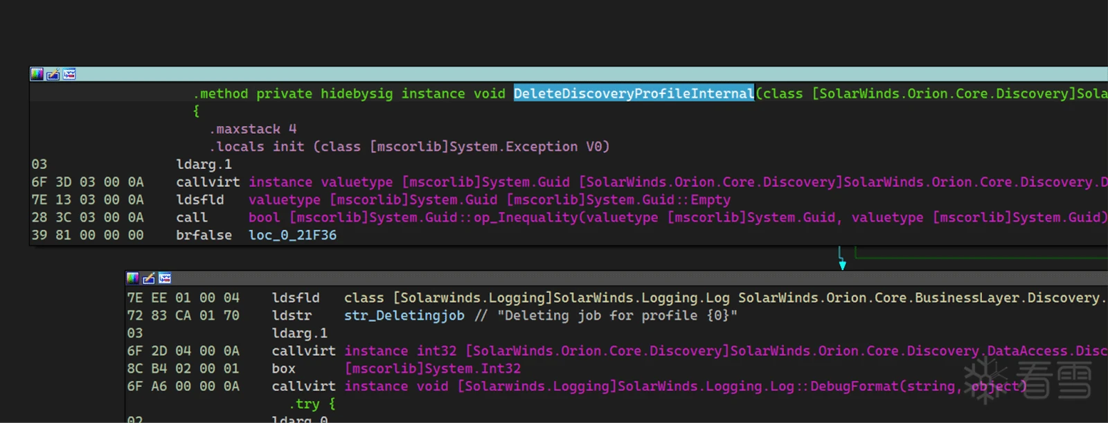Click group nodes icon on lower block
The height and width of the screenshot is (423, 1108).
coord(165,278)
